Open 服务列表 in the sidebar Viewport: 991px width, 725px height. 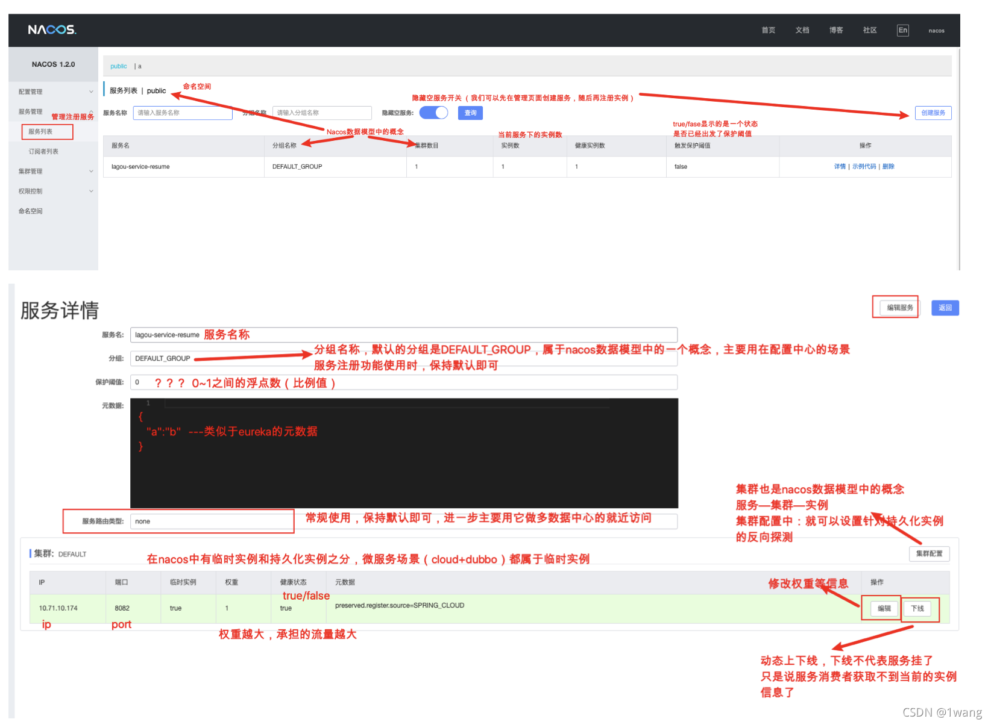[40, 131]
